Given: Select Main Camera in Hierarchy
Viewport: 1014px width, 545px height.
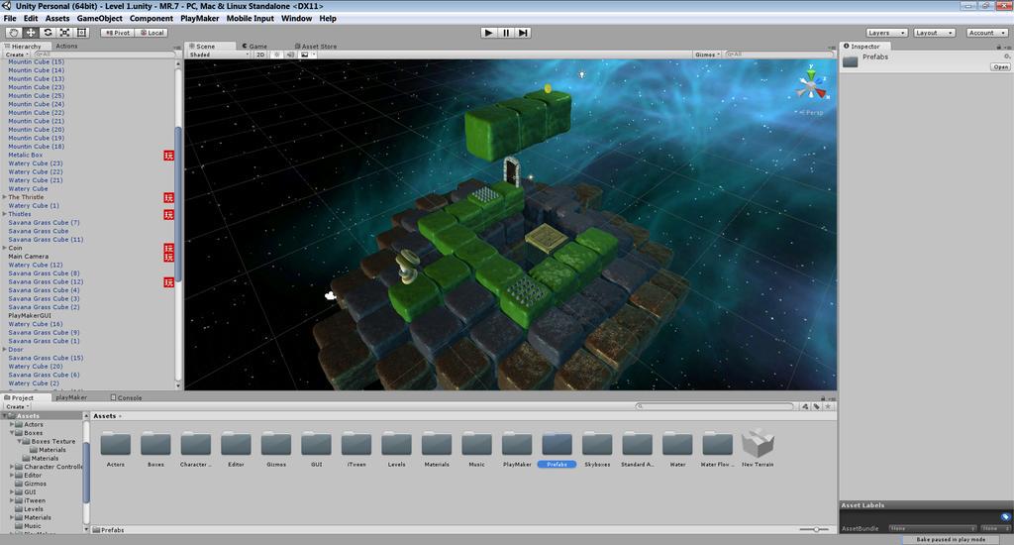Looking at the screenshot, I should coord(28,257).
